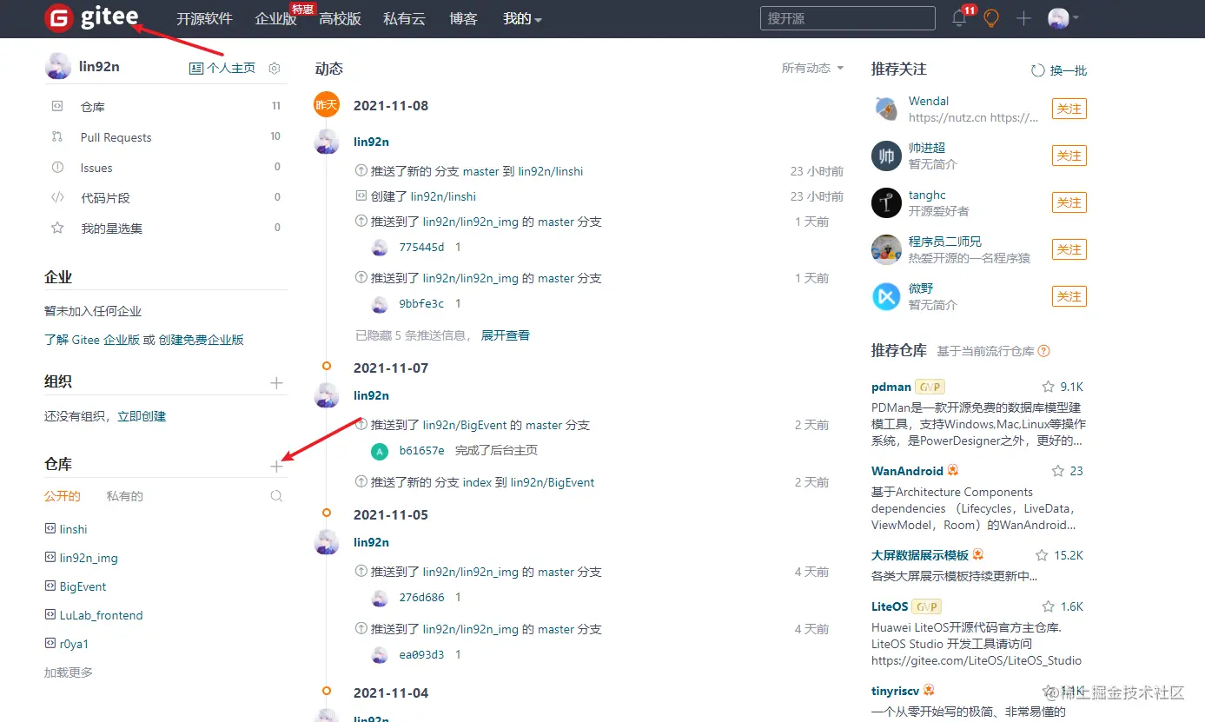
Task: Click the GVP badge next to pdman
Action: [930, 387]
